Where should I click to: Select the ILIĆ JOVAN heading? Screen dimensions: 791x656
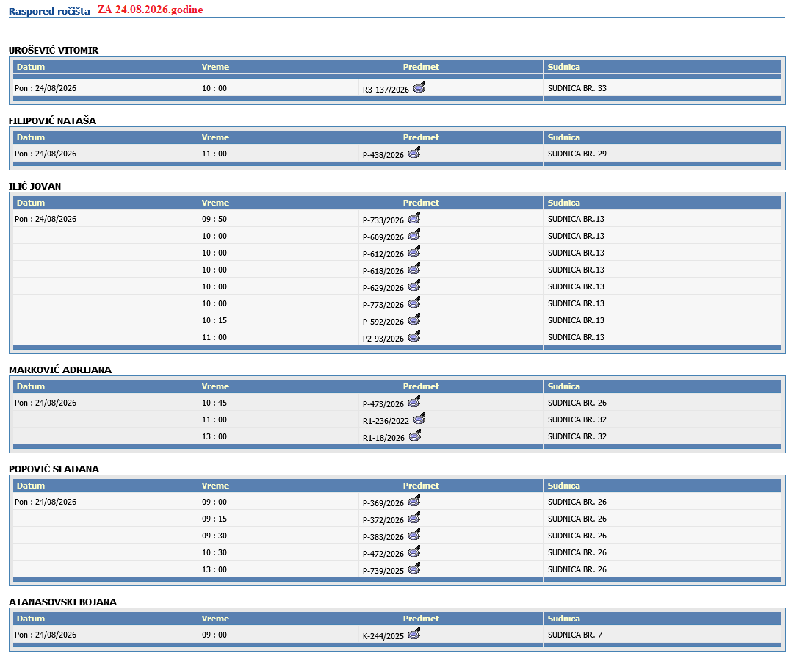35,186
